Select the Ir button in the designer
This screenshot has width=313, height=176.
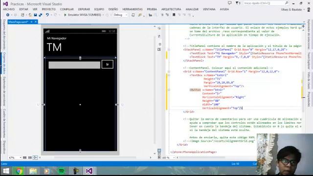pyautogui.click(x=108, y=64)
